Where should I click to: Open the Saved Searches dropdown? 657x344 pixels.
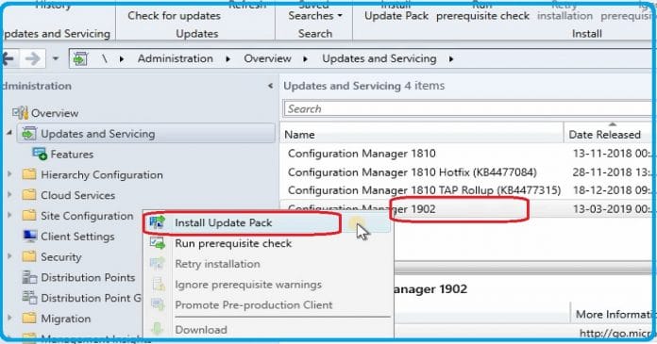click(x=315, y=15)
